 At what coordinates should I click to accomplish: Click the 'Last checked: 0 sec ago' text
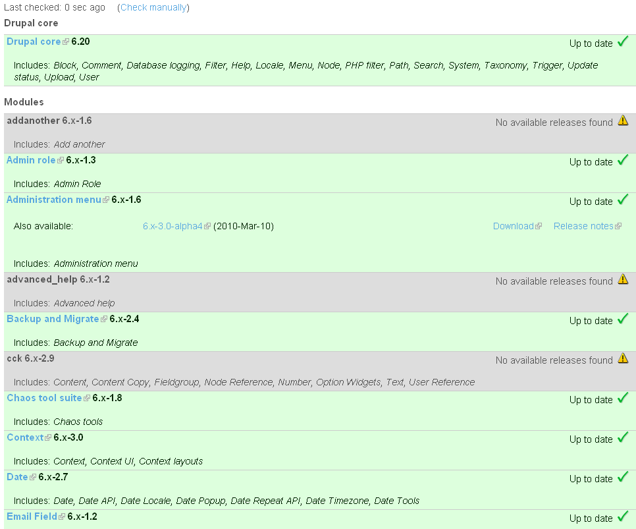click(x=55, y=8)
